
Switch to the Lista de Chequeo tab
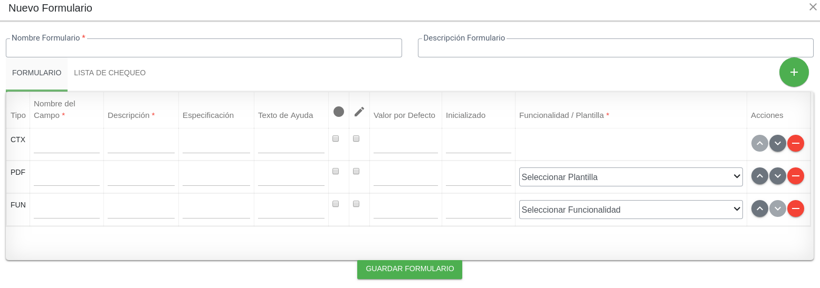coord(110,73)
